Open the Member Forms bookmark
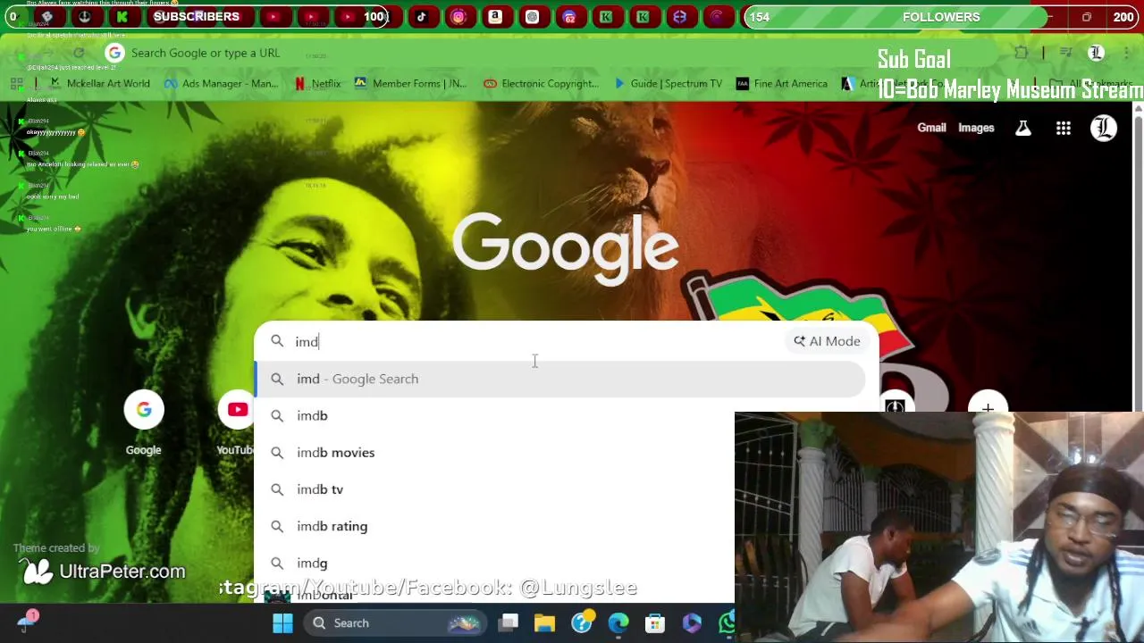This screenshot has width=1144, height=643. point(410,83)
